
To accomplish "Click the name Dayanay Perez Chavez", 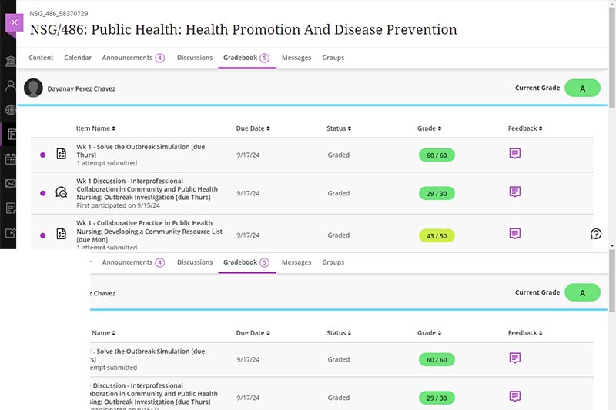I will pos(82,88).
